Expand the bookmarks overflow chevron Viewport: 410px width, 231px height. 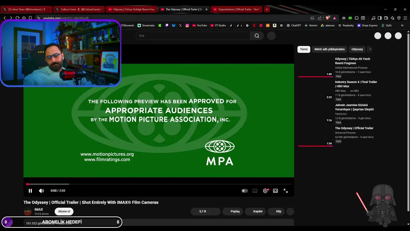pyautogui.click(x=402, y=25)
